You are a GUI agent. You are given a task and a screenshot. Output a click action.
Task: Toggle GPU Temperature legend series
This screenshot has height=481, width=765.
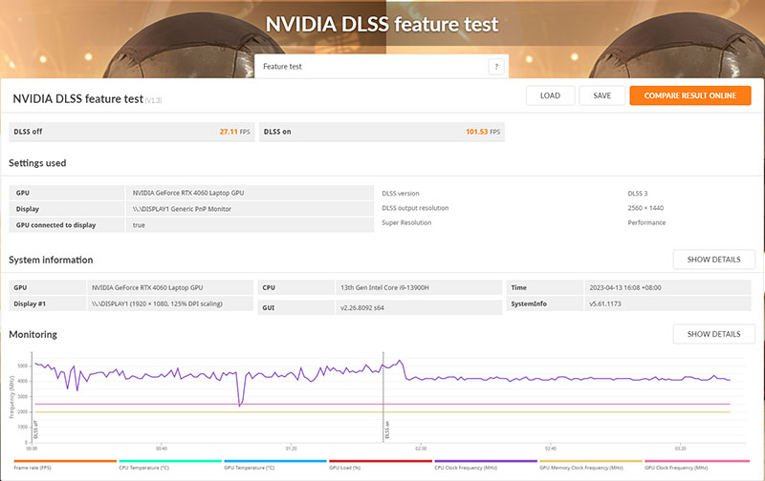[273, 462]
